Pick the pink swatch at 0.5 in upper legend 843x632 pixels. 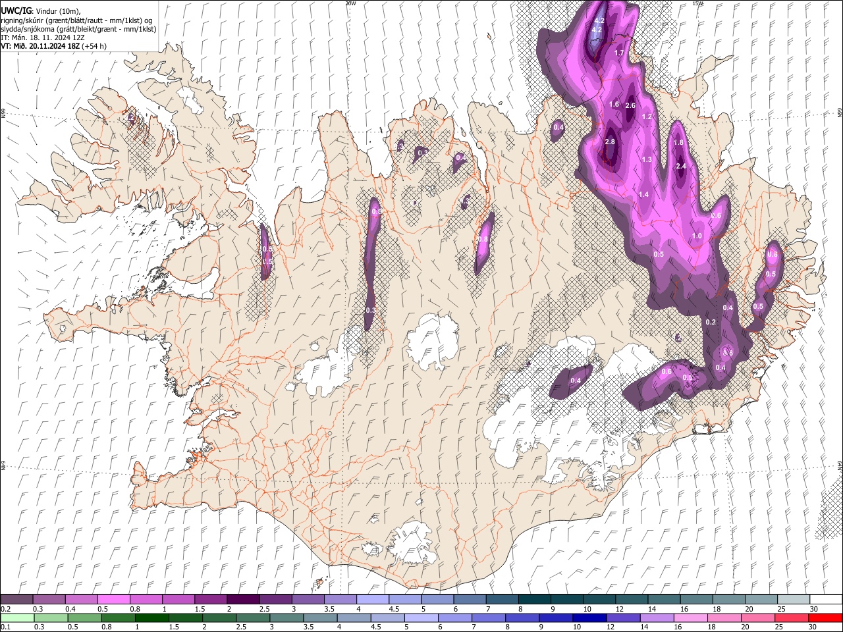(113, 600)
